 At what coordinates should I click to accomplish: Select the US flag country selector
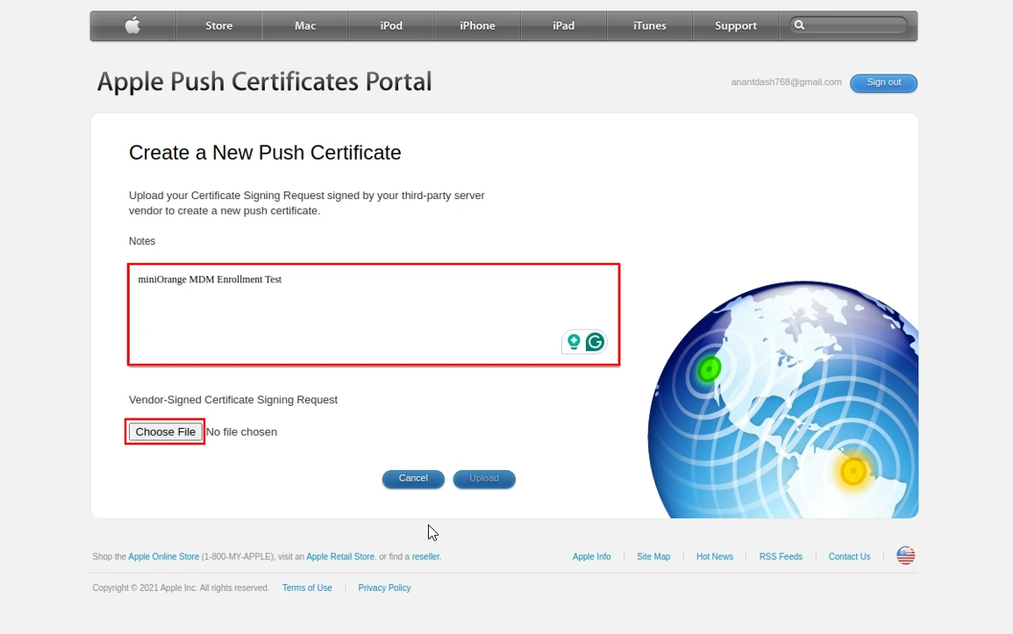click(904, 555)
